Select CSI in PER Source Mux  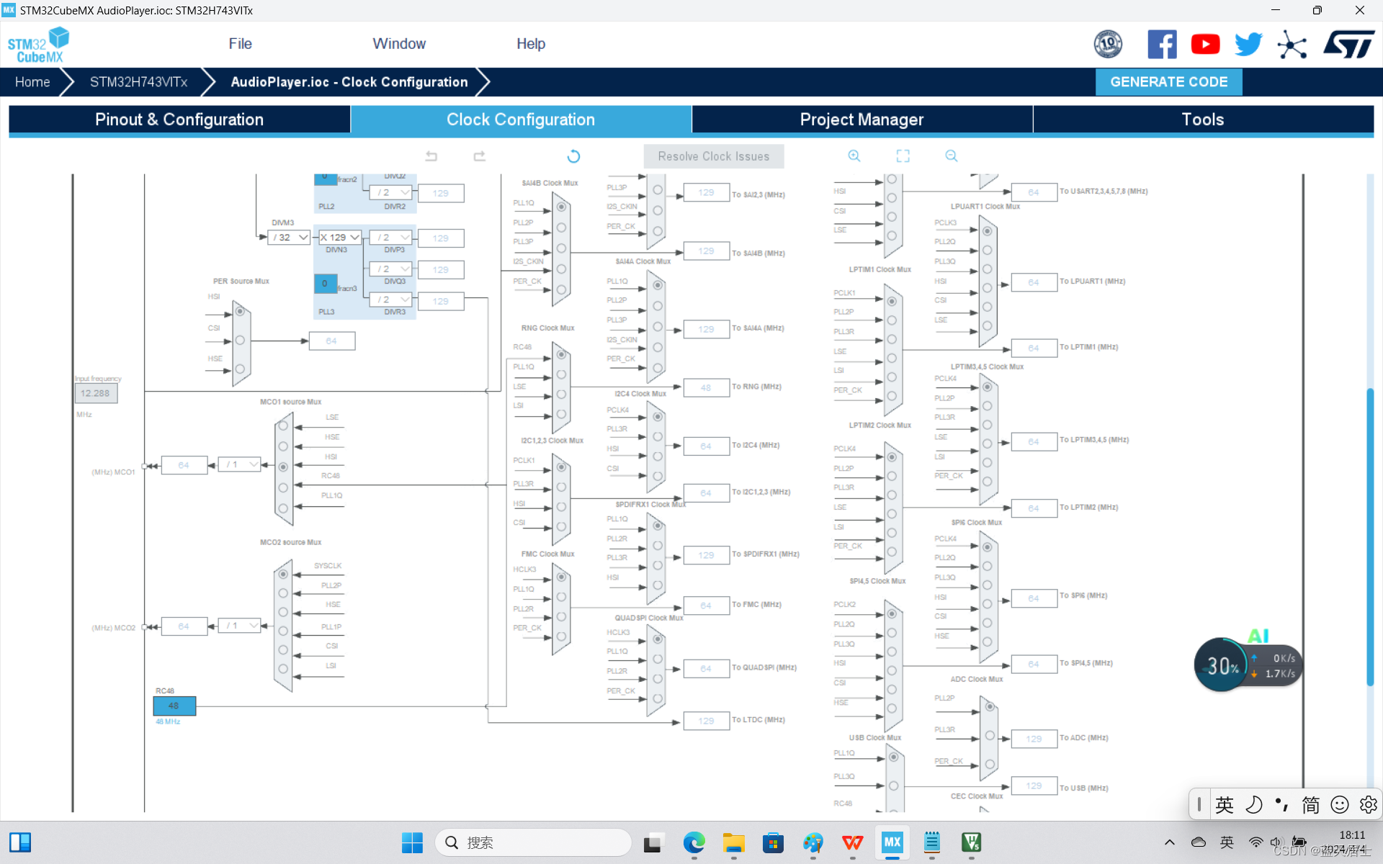click(241, 340)
